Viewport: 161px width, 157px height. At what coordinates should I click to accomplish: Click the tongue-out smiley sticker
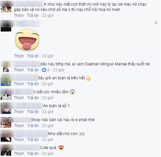(x=27, y=39)
